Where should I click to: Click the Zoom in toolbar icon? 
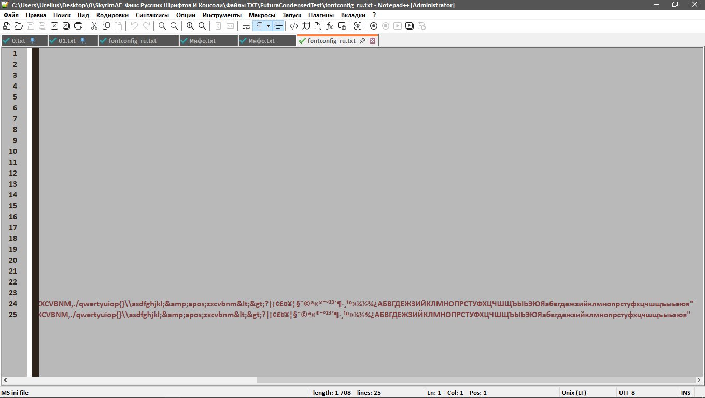pyautogui.click(x=190, y=26)
